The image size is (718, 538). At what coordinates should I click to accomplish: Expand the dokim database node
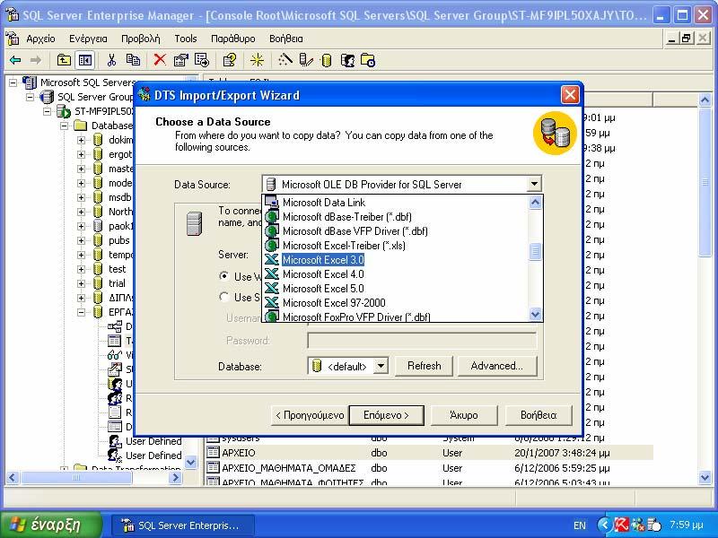(81, 140)
